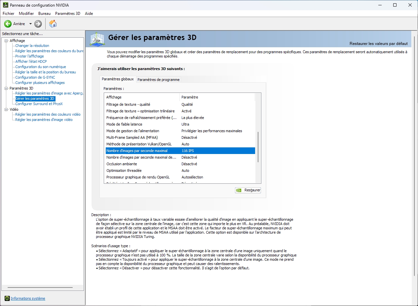Switch to Paramètres globaux tab
Image resolution: width=418 pixels, height=306 pixels.
click(x=118, y=79)
